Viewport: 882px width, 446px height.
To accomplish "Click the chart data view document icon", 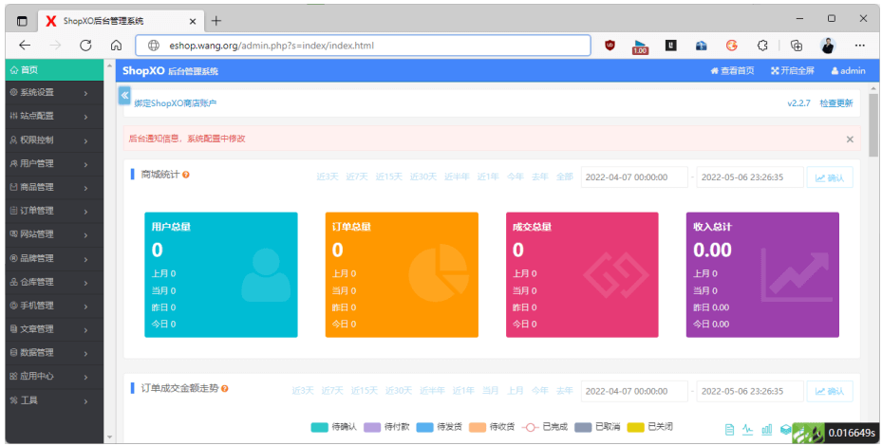I will 729,430.
